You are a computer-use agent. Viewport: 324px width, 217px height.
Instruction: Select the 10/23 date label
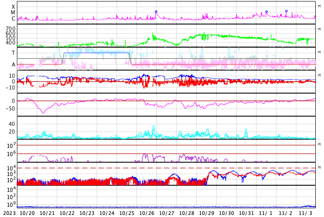click(x=87, y=213)
